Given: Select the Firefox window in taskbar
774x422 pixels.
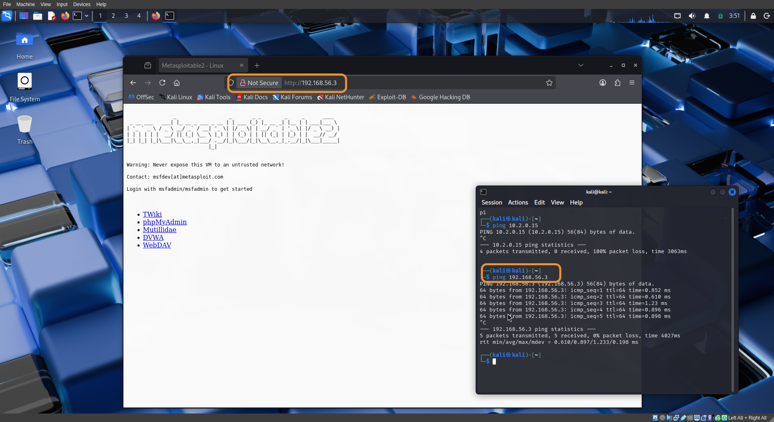Looking at the screenshot, I should [x=156, y=16].
